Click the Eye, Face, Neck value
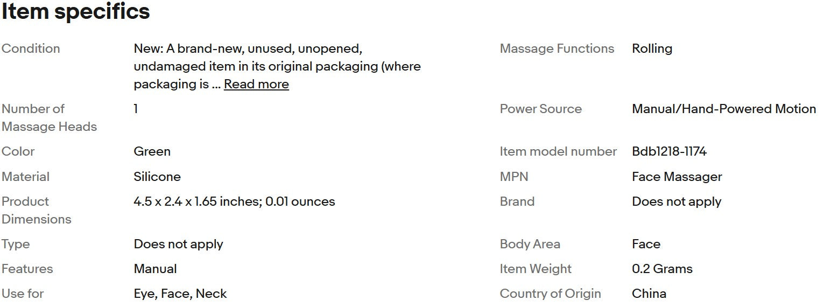Image resolution: width=824 pixels, height=307 pixels. click(x=180, y=294)
